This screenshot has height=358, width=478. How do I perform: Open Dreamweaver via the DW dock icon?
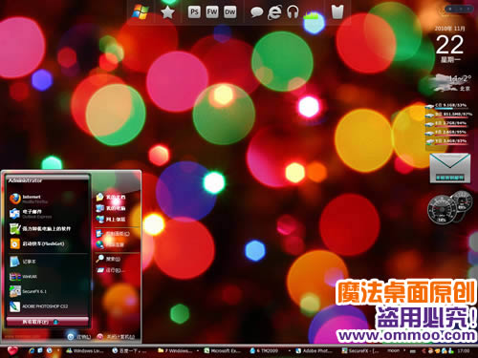tap(229, 12)
